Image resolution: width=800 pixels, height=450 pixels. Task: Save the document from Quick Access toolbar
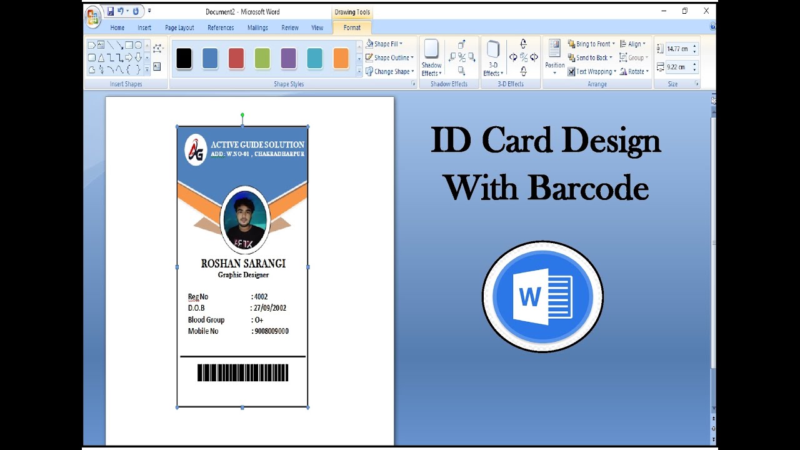pos(111,11)
